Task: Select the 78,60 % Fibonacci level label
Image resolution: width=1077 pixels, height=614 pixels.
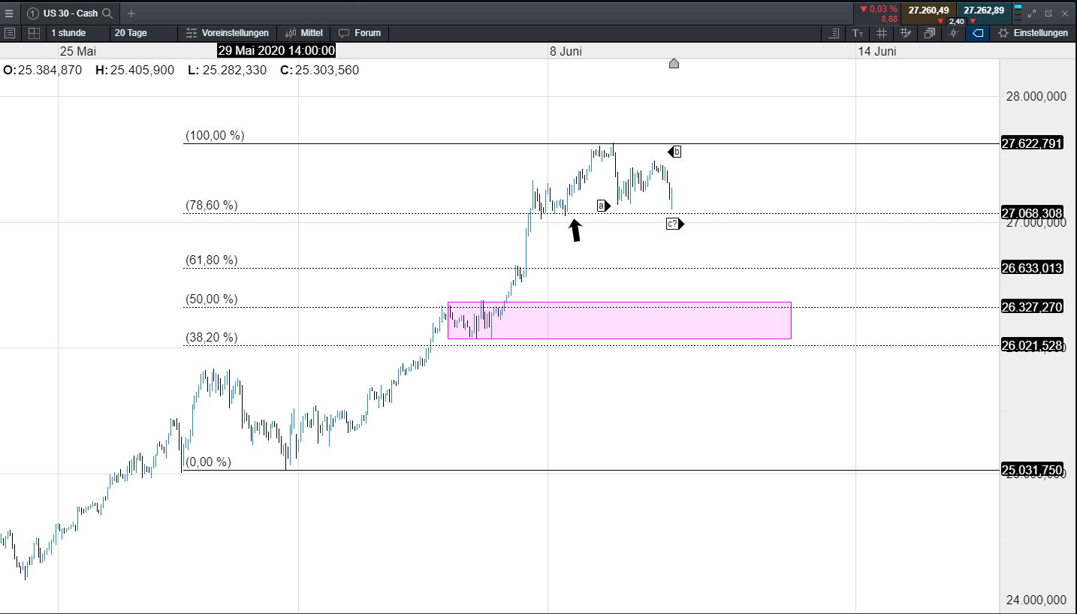Action: click(212, 205)
